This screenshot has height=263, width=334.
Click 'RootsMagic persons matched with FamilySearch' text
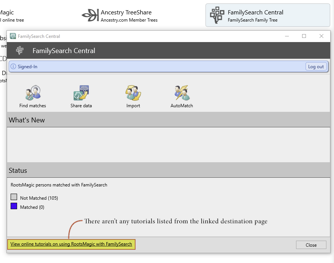[x=59, y=185]
